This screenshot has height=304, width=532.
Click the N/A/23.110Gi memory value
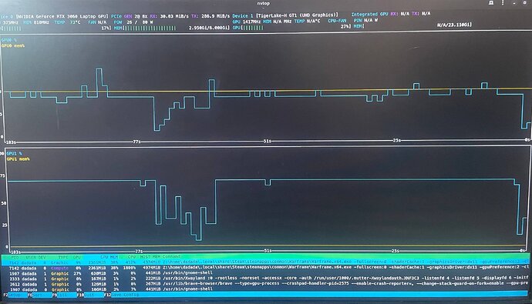tap(454, 25)
